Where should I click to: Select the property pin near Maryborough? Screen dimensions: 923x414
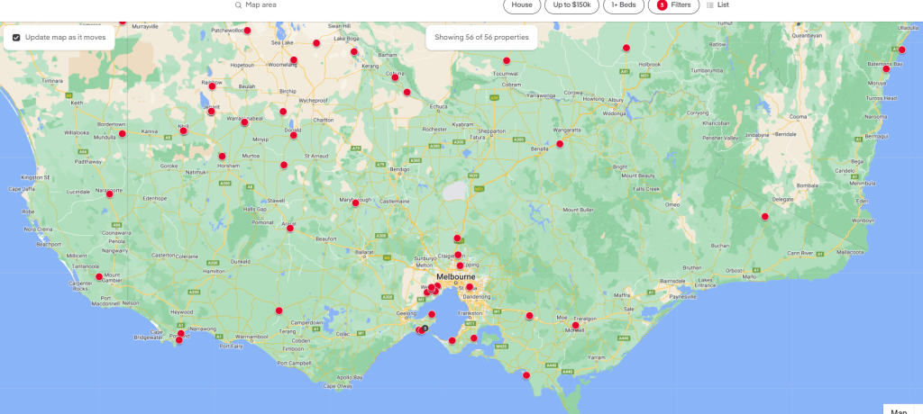356,202
